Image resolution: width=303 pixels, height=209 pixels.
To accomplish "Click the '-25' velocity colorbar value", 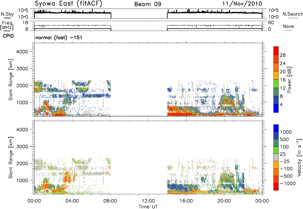I will pyautogui.click(x=285, y=161).
